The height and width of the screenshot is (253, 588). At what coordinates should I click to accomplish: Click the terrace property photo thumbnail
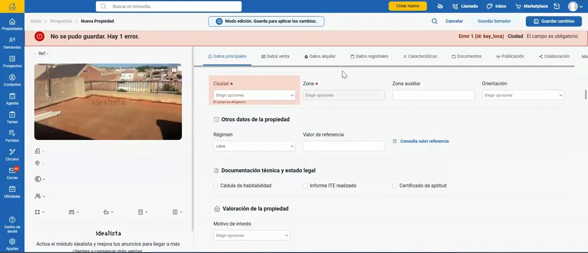click(108, 102)
